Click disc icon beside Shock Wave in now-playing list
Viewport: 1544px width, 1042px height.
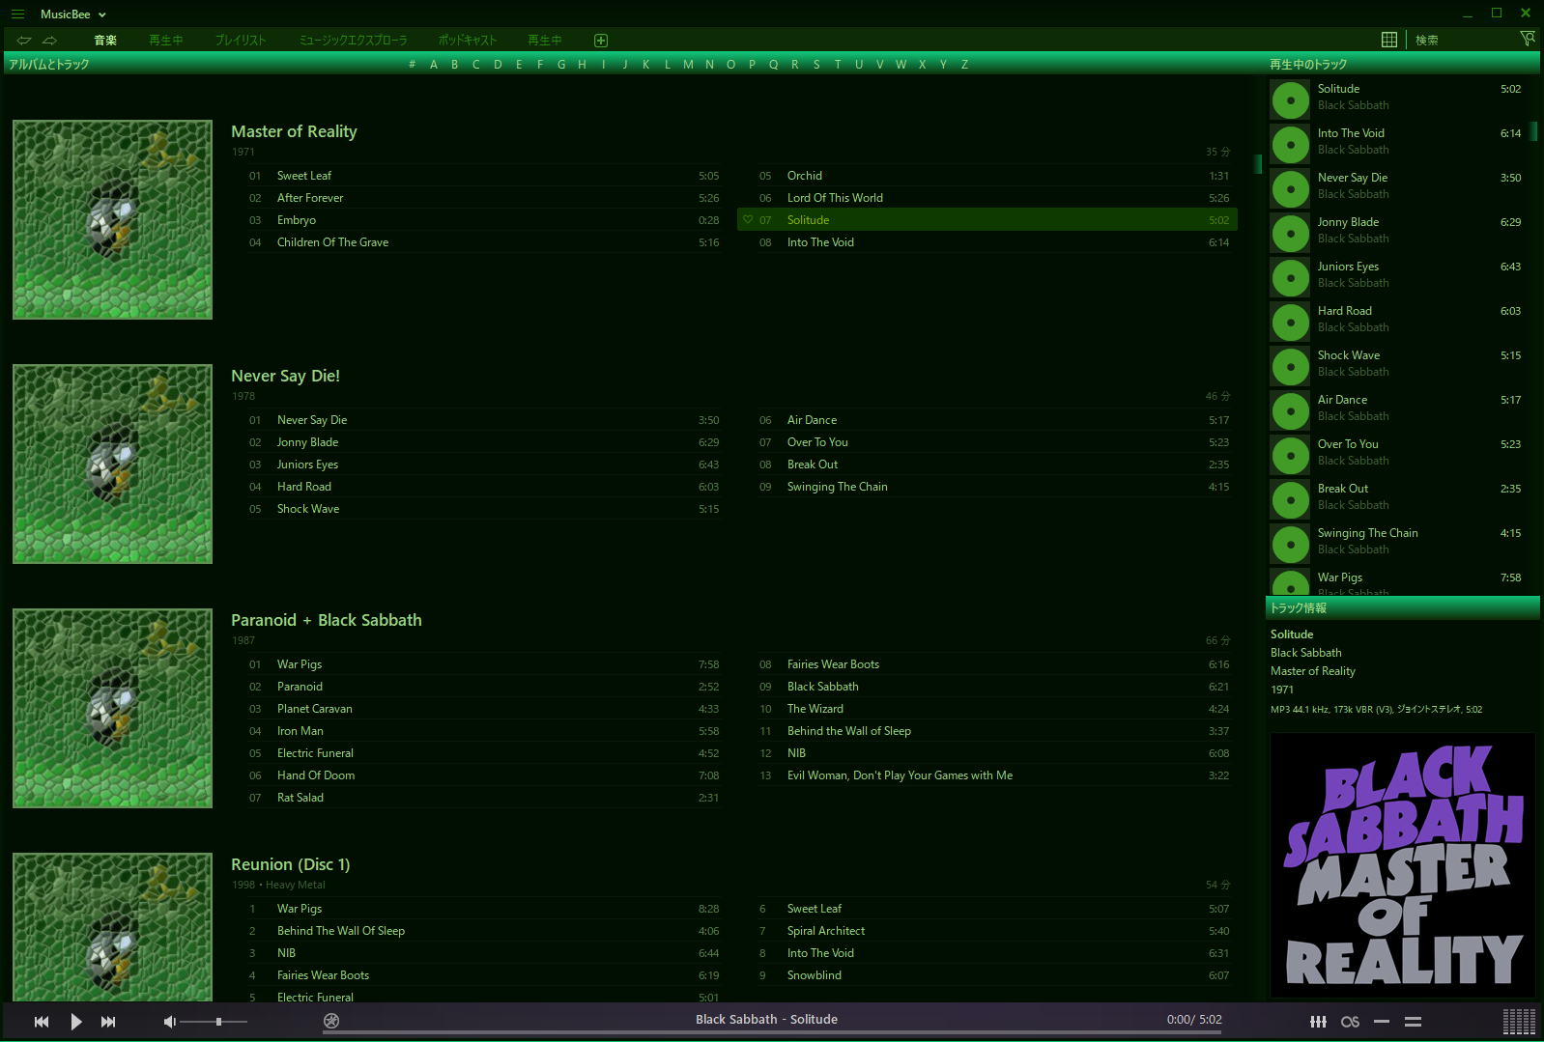coord(1291,367)
